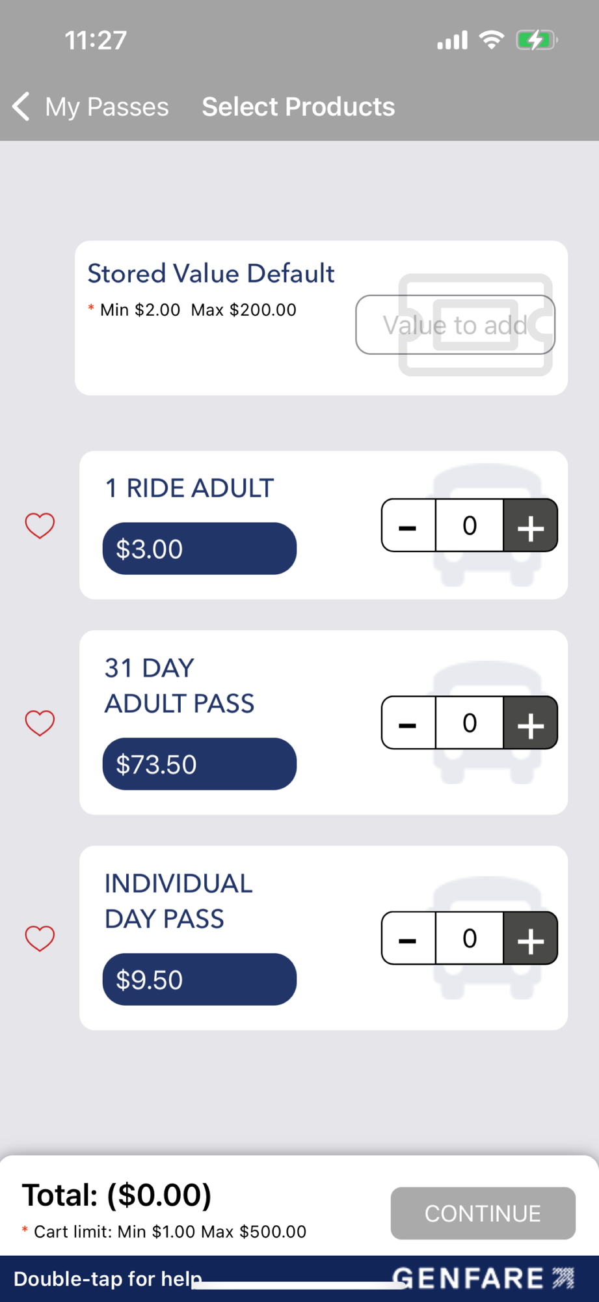Tap the $3.00 price badge
Image resolution: width=599 pixels, height=1302 pixels.
coord(199,549)
